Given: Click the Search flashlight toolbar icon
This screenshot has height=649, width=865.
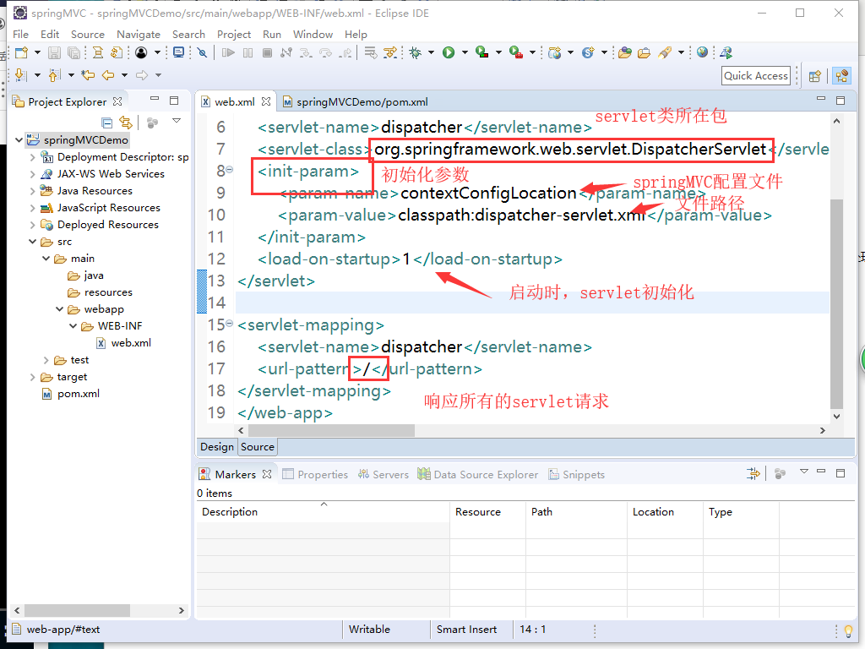Looking at the screenshot, I should point(665,52).
